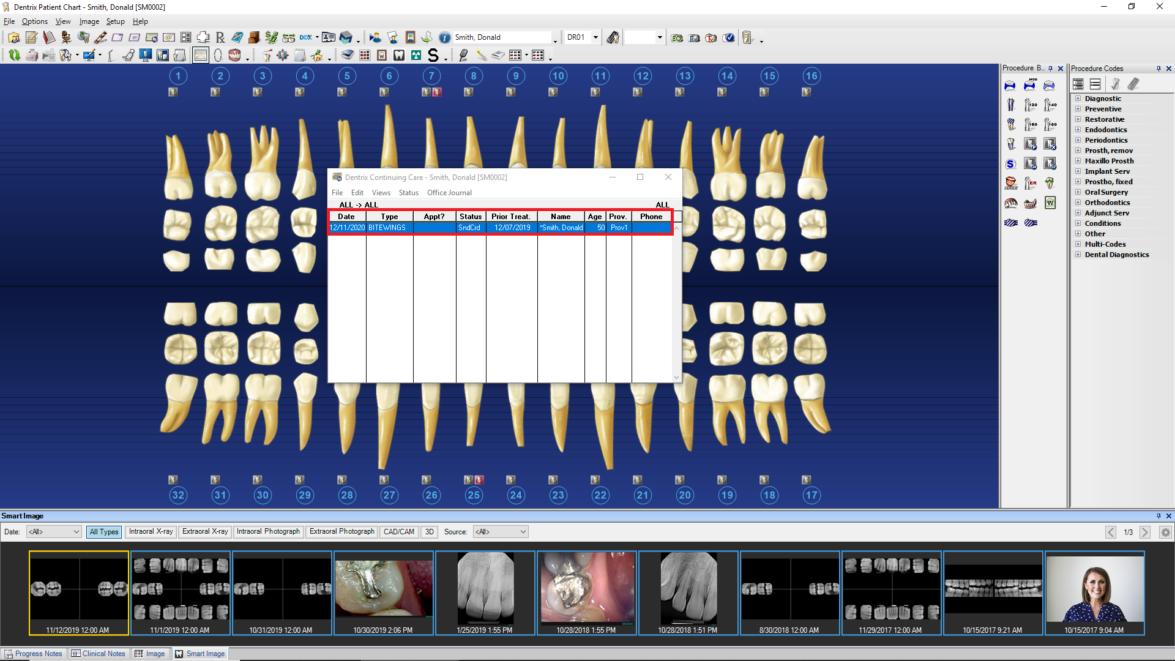Click the Status column header
Viewport: 1175px width, 661px height.
tap(471, 217)
